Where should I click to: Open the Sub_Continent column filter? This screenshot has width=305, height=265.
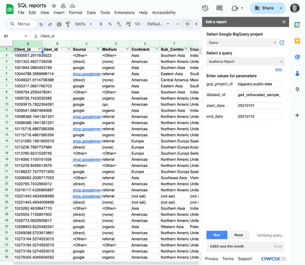186,49
